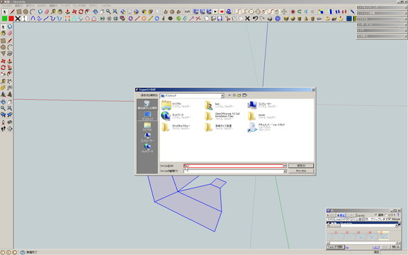Screen dimensions: 408x255
Task: Click the Undo arrow icon
Action: [255, 18]
